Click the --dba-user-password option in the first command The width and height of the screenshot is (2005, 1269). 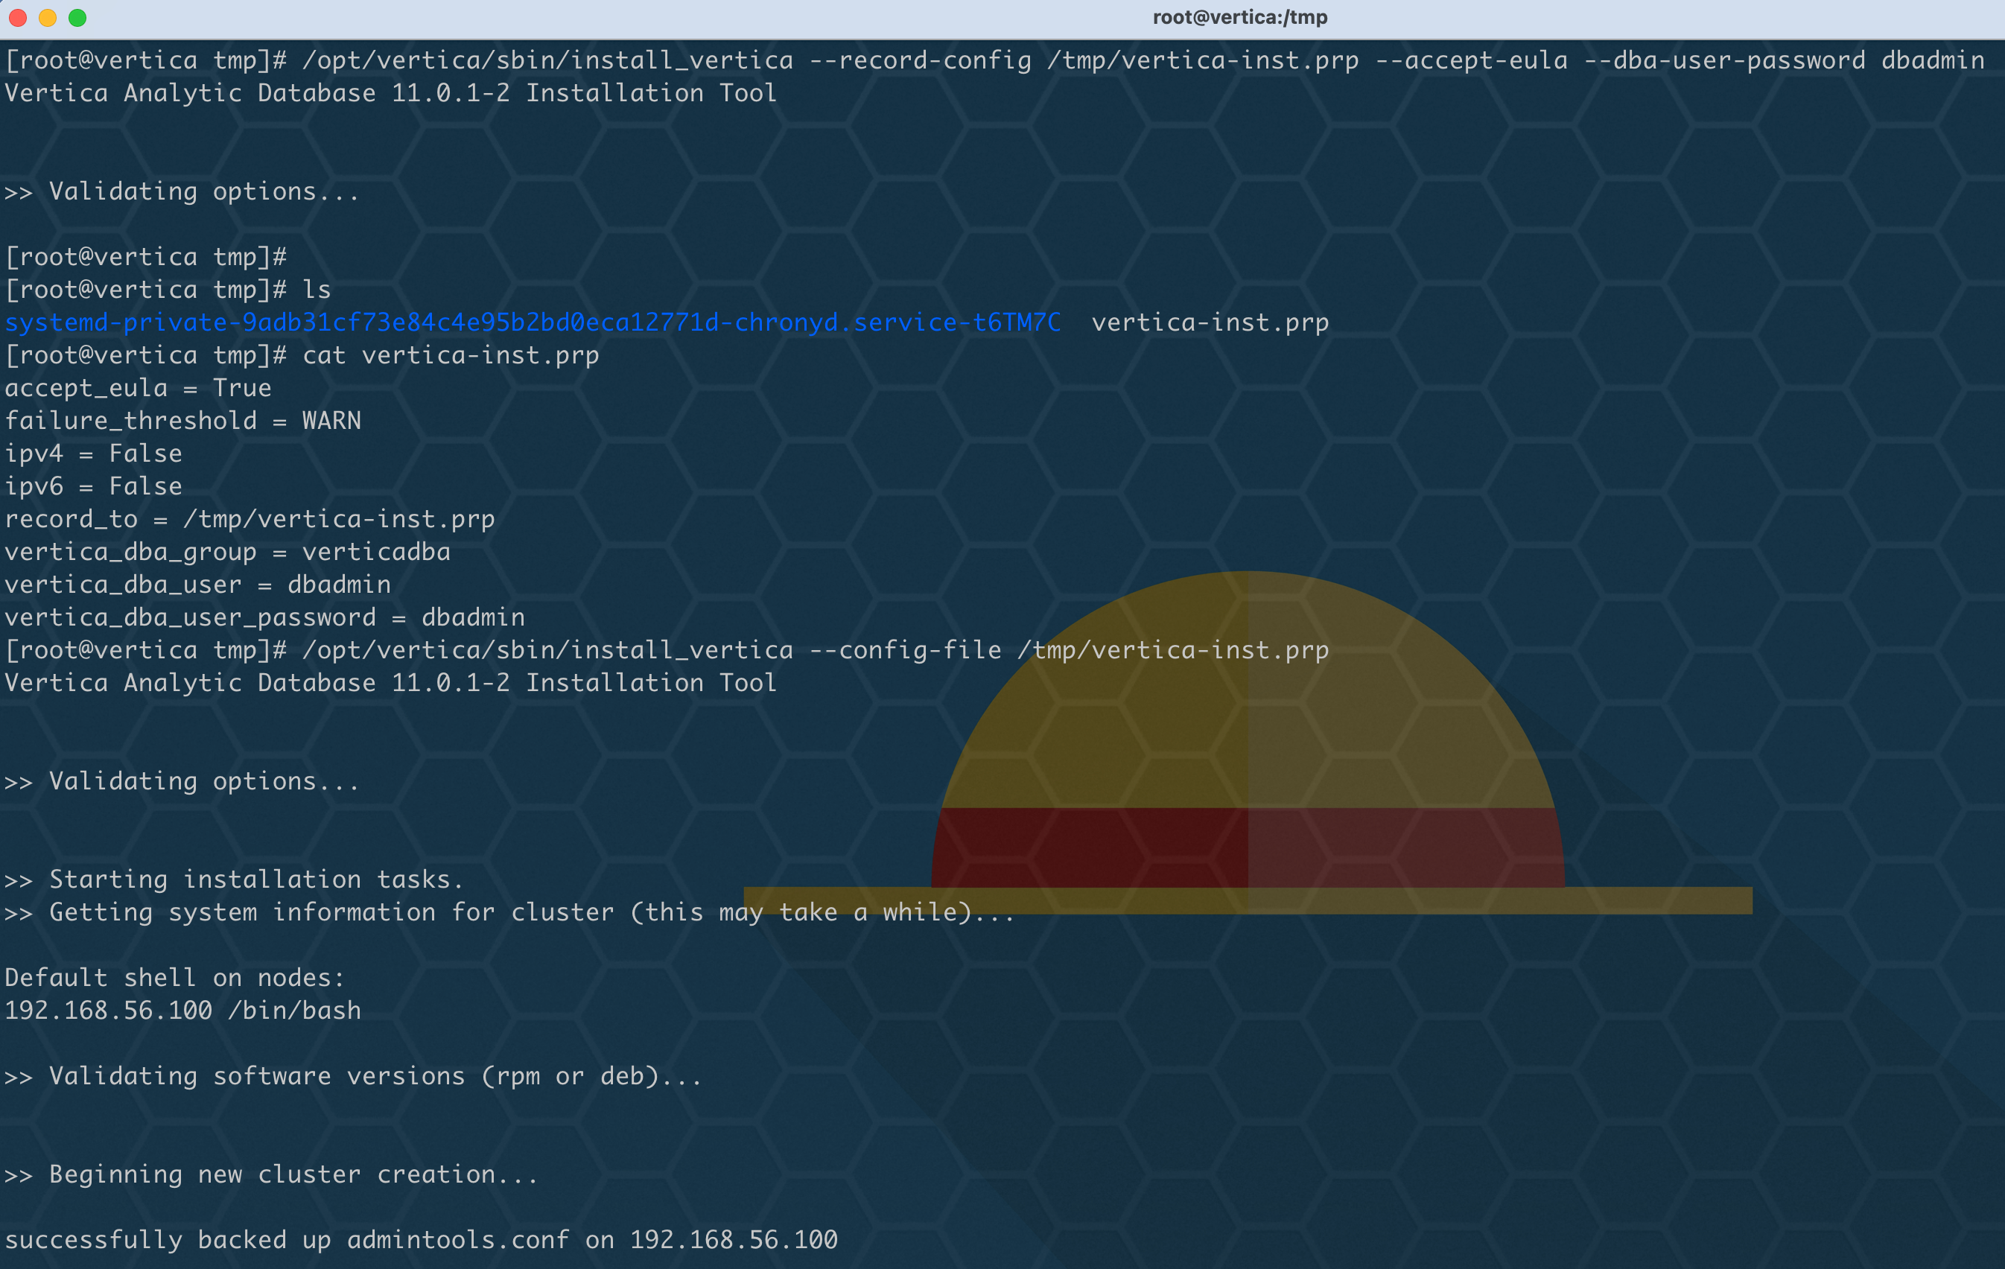[x=1724, y=61]
